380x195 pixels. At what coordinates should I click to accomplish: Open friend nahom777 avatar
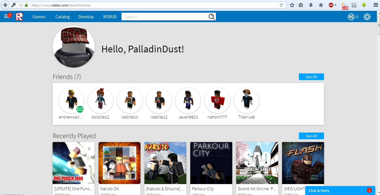point(217,101)
